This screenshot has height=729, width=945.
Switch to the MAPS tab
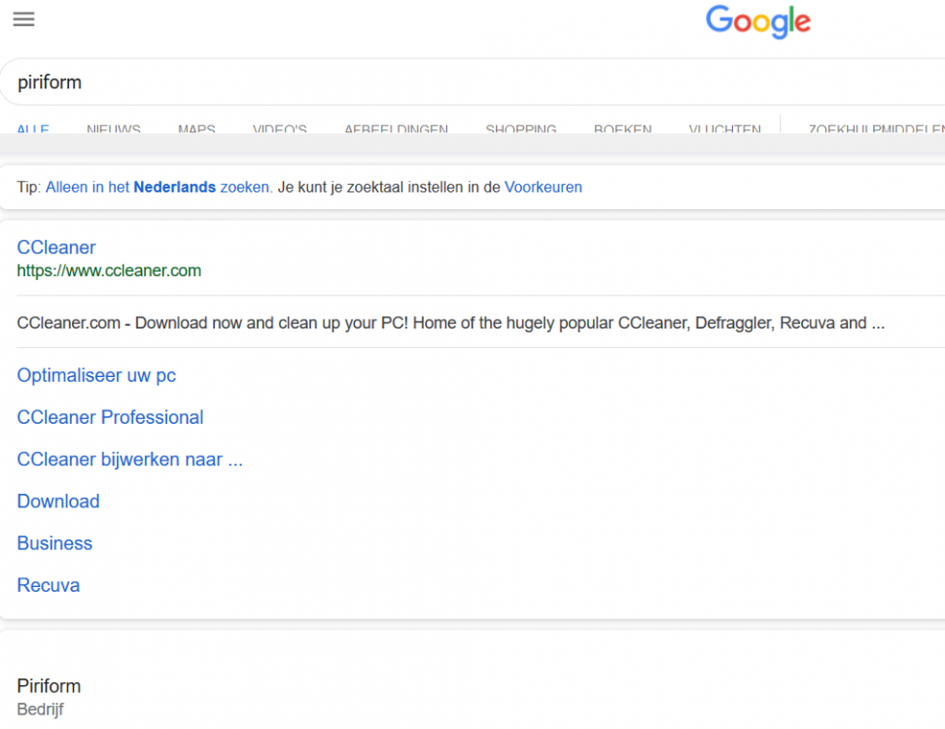(x=196, y=130)
